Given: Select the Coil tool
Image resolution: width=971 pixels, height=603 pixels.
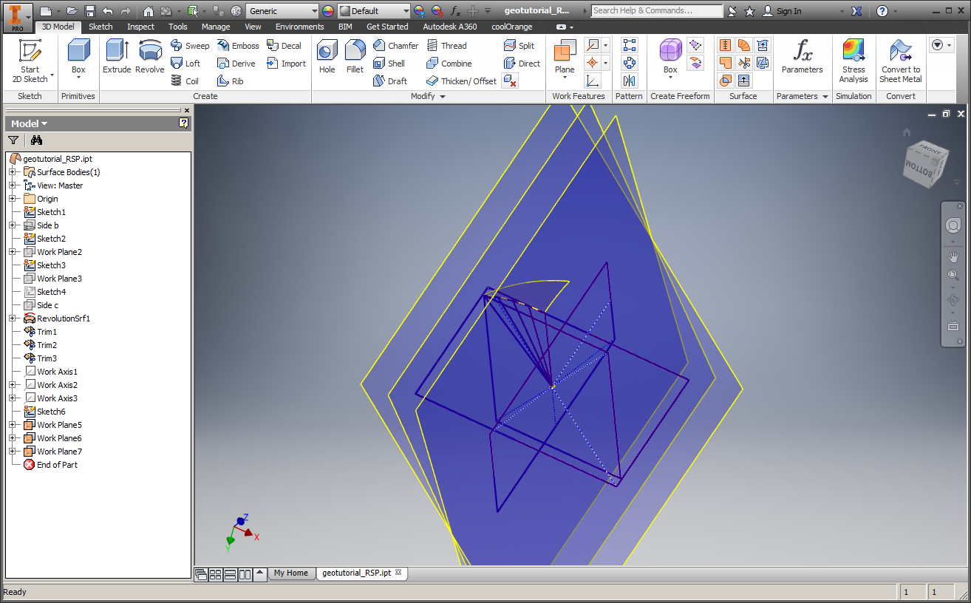Looking at the screenshot, I should (x=185, y=81).
